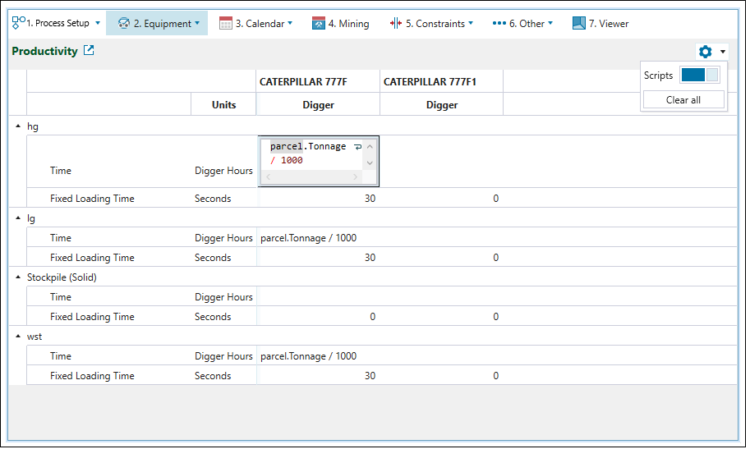750x449 pixels.
Task: Click the Calendar tab icon
Action: (225, 23)
